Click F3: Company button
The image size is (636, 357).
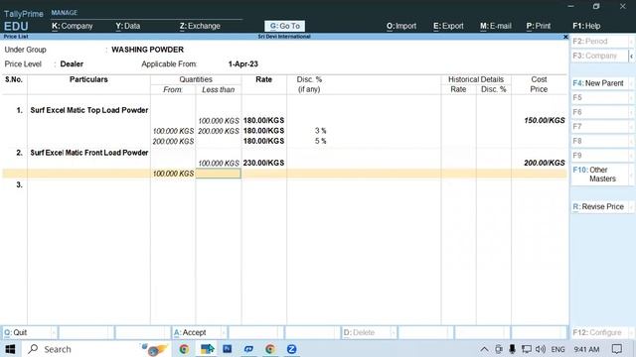(x=599, y=56)
